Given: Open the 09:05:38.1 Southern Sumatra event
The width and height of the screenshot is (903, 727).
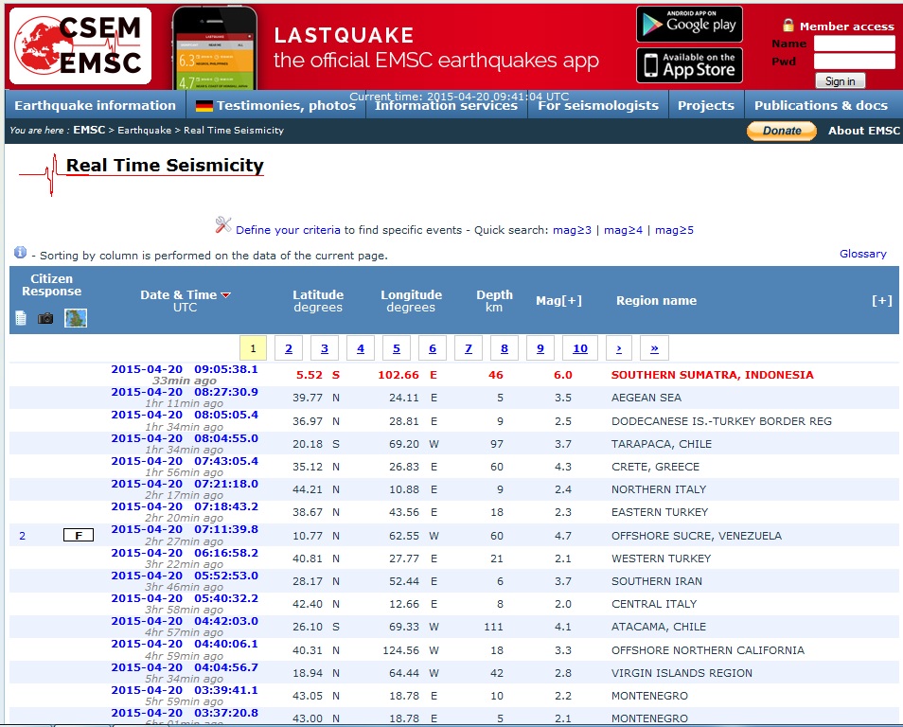Looking at the screenshot, I should click(x=185, y=369).
